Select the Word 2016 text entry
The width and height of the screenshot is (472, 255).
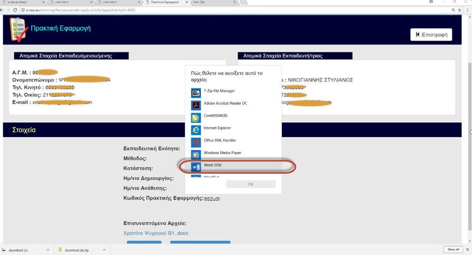[213, 165]
